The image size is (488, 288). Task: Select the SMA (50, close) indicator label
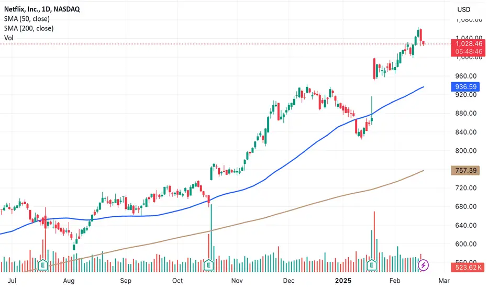click(x=27, y=19)
